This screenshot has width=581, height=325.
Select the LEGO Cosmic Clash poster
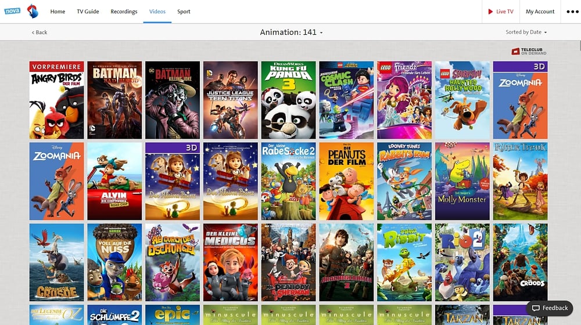point(346,100)
